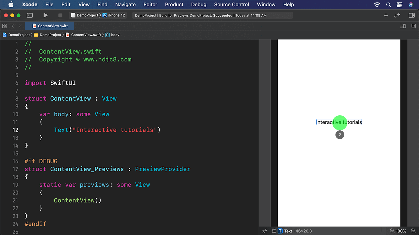
Task: Open the Product menu
Action: point(174,4)
